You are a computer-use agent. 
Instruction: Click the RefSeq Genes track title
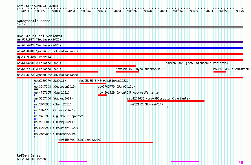pyautogui.click(x=28, y=155)
